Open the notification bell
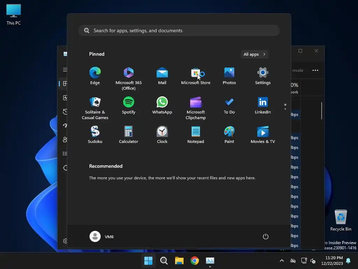This screenshot has width=358, height=269. click(x=349, y=261)
